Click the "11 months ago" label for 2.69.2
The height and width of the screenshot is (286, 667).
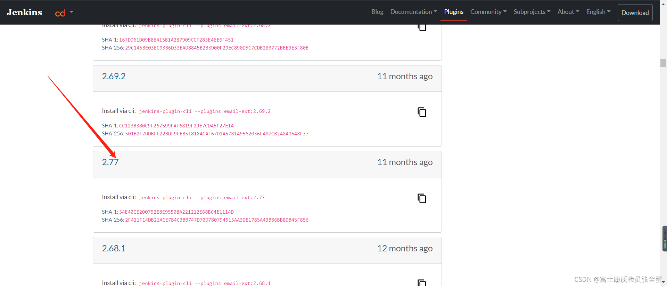pos(405,76)
